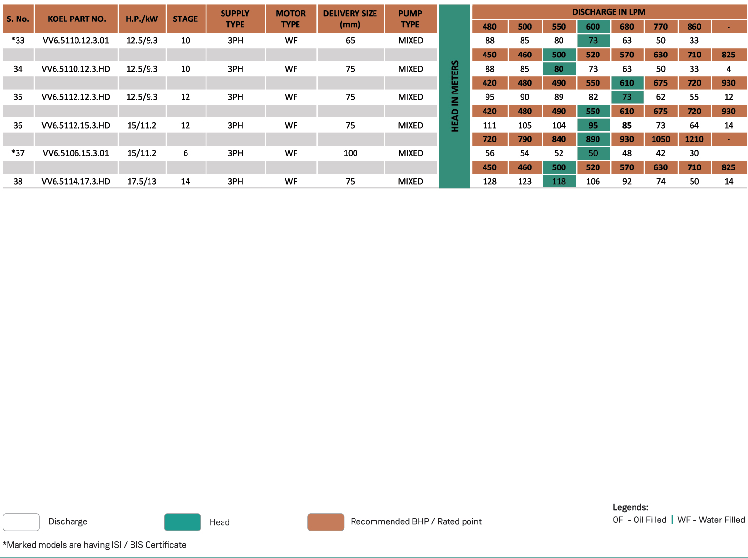Screen dimensions: 748x558
Task: Click the STAGE column header
Action: coord(186,19)
